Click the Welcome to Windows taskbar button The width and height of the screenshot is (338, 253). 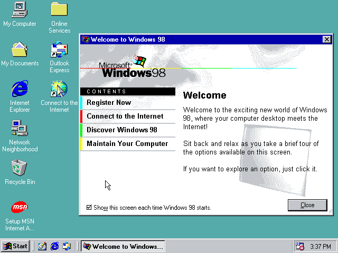[x=123, y=246]
